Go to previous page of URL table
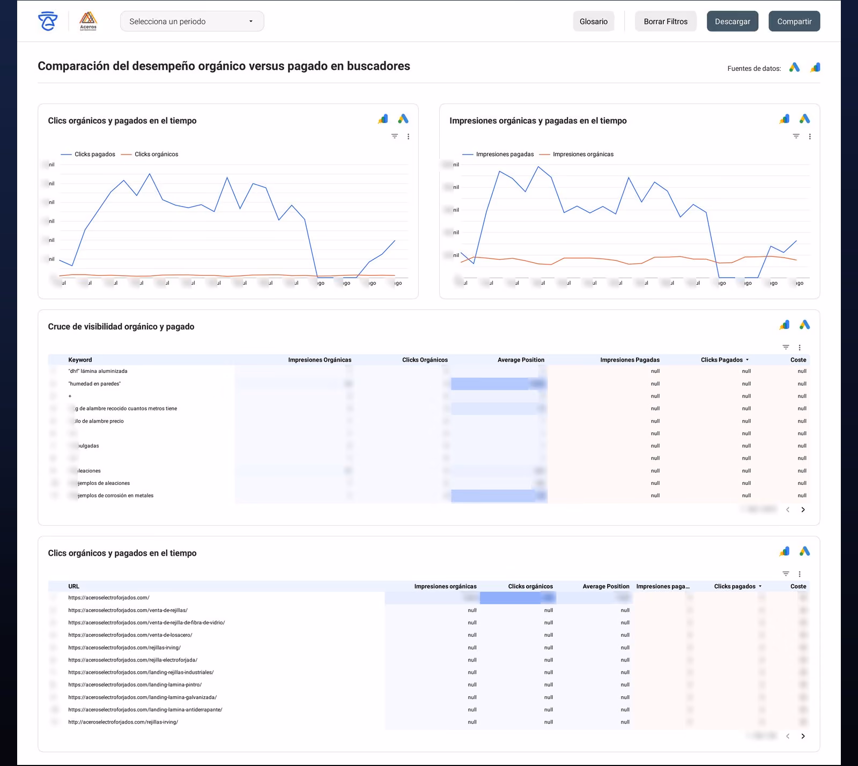The image size is (858, 766). point(788,736)
